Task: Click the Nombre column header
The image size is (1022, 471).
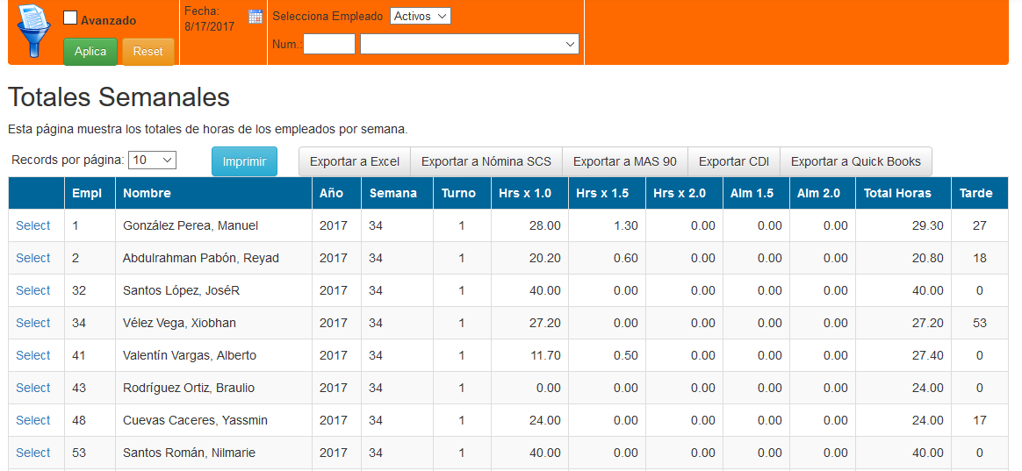Action: click(147, 193)
